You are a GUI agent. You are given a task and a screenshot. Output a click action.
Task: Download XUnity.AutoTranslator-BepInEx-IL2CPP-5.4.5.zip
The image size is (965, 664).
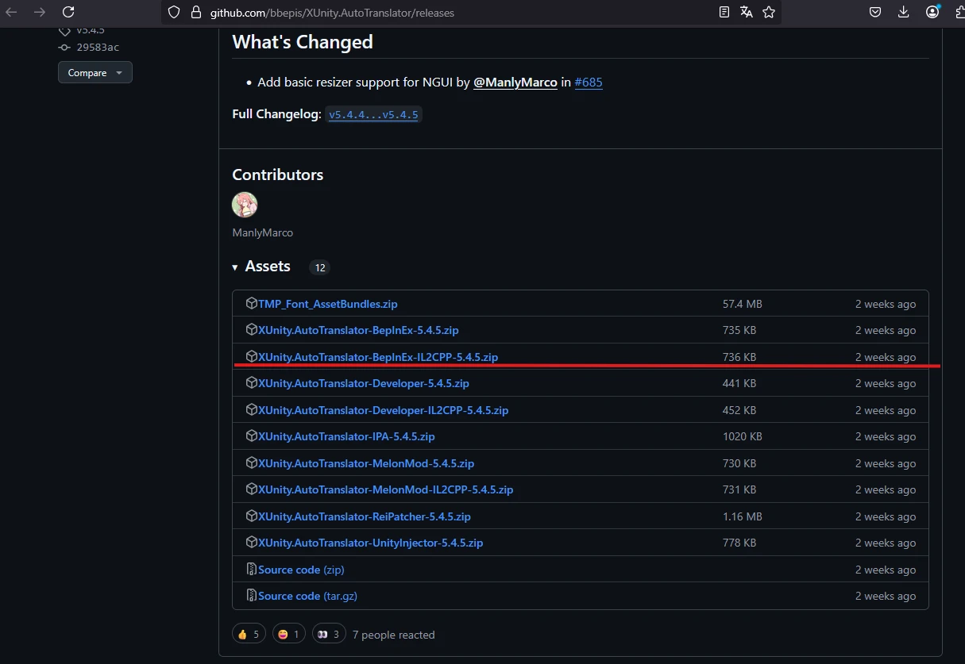pyautogui.click(x=378, y=357)
